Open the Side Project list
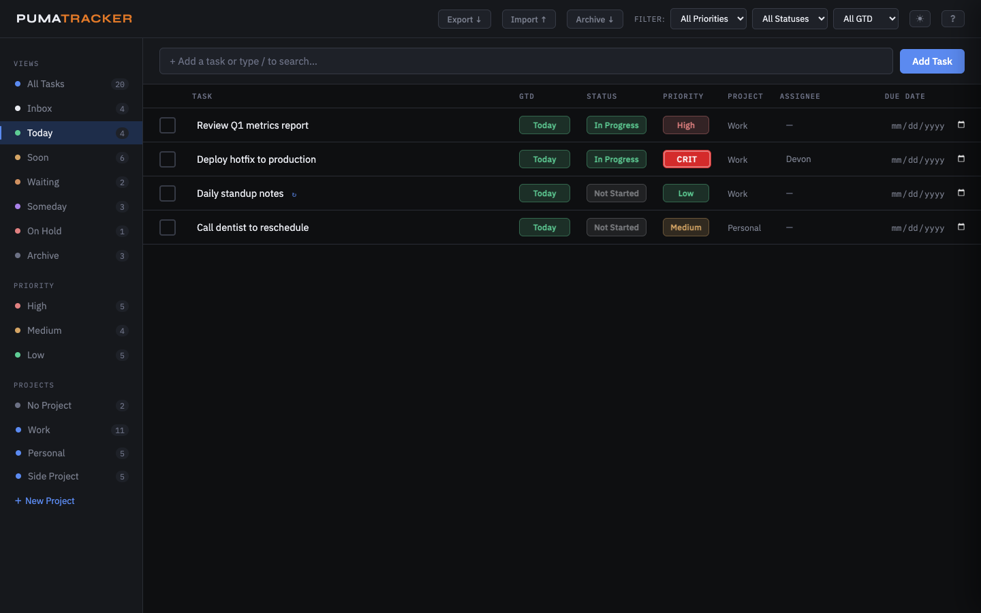981x613 pixels. pyautogui.click(x=71, y=476)
